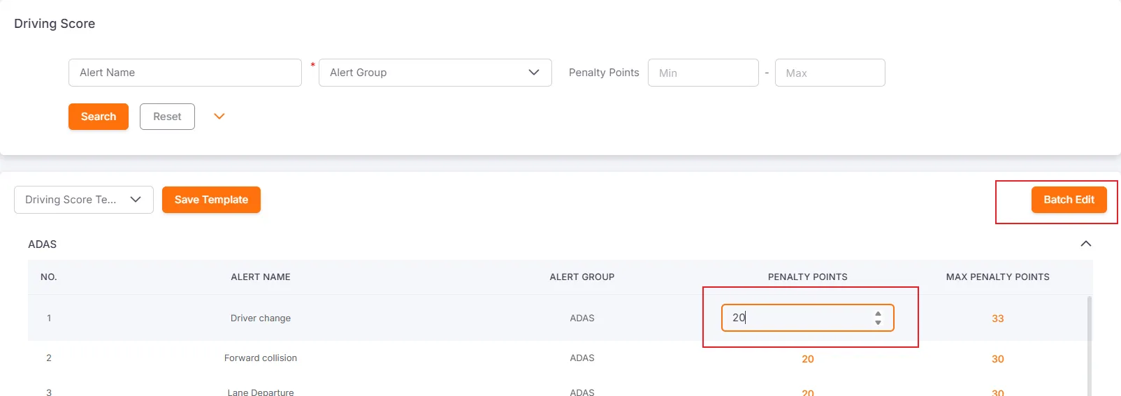The height and width of the screenshot is (396, 1121).
Task: Edit Forward collision penalty points value 20
Action: [x=807, y=359]
